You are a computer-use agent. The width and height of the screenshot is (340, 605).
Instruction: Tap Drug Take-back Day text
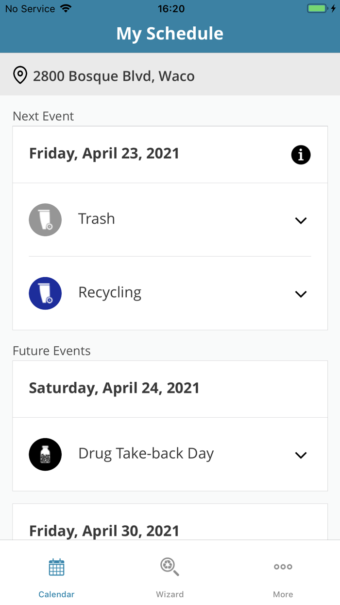(x=146, y=454)
